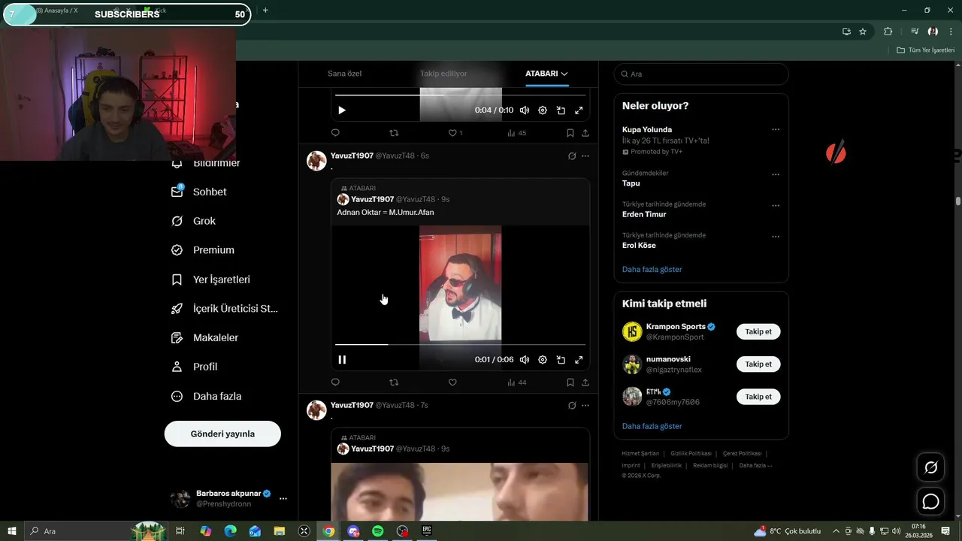Switch to Takip ediliyor tab
Screen dimensions: 962x541
(x=443, y=74)
